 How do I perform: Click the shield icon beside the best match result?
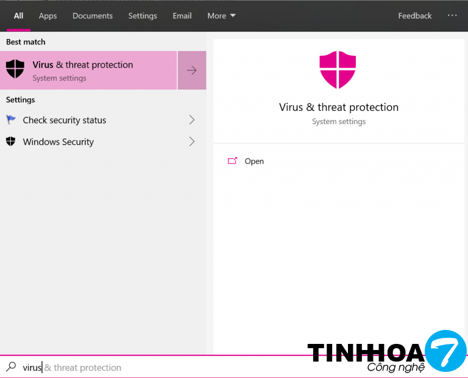pyautogui.click(x=15, y=70)
